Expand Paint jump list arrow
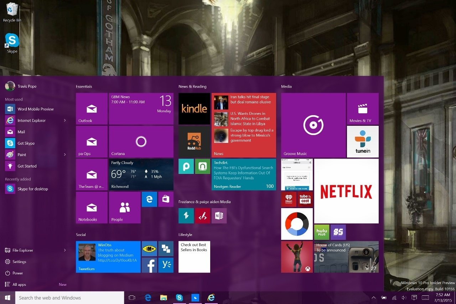Viewport: 456px width, 304px height. click(x=65, y=155)
